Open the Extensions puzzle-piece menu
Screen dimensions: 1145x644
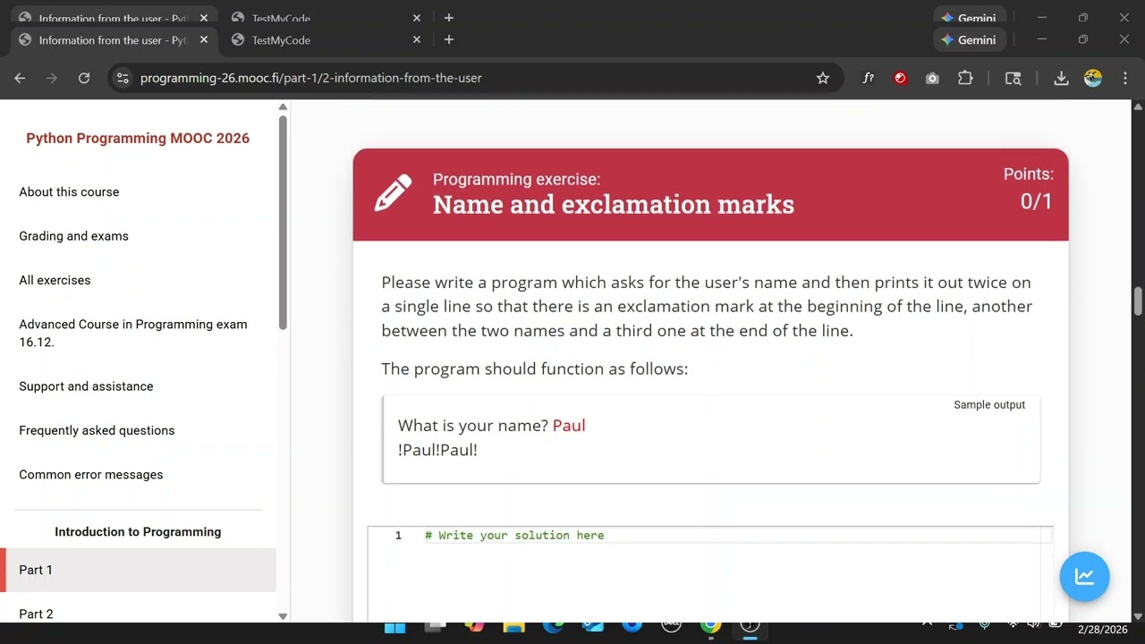click(965, 78)
